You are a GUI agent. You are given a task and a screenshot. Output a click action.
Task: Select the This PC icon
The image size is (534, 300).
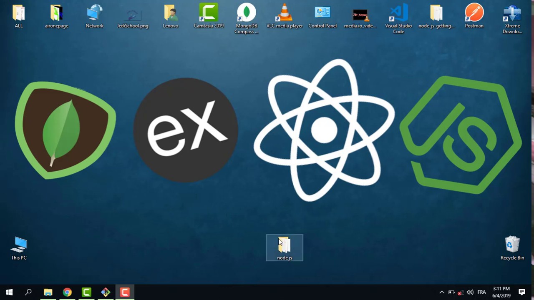tap(19, 248)
